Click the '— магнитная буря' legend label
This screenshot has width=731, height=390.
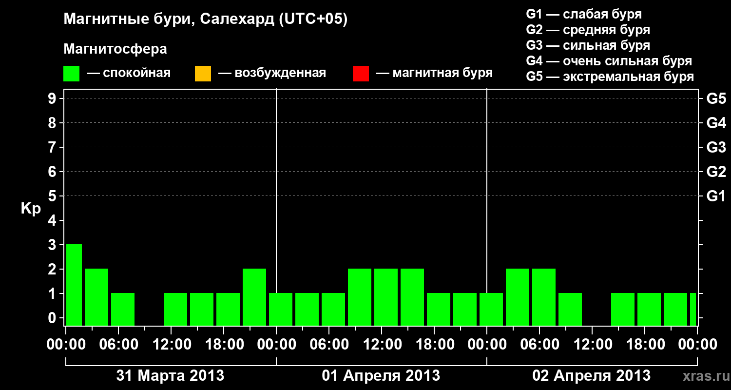[x=435, y=74]
